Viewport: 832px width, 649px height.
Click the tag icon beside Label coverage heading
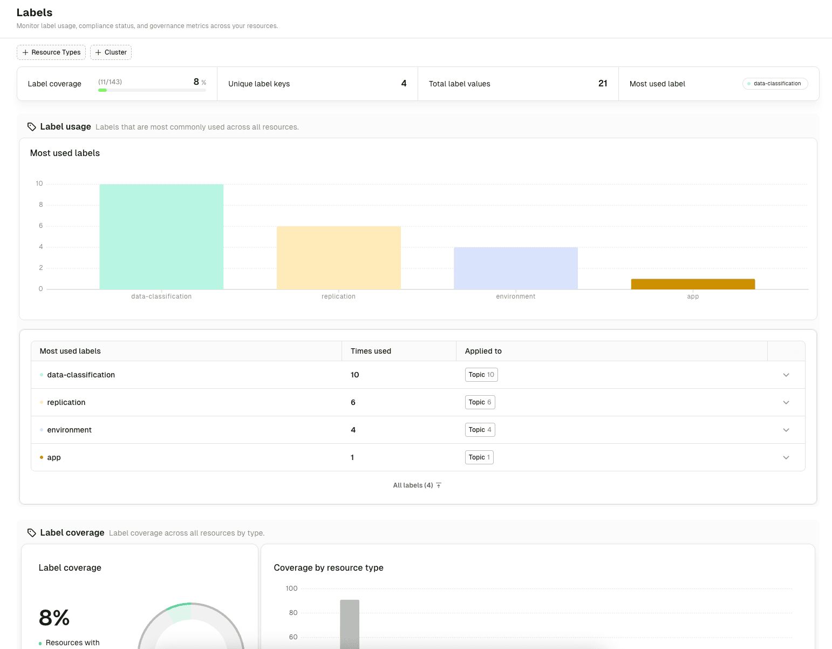tap(32, 532)
